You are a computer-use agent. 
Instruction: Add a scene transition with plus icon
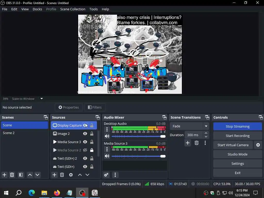click(188, 143)
